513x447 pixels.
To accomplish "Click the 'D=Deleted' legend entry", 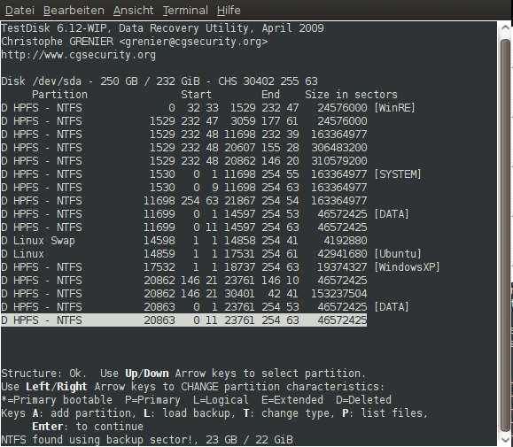I will pyautogui.click(x=363, y=400).
